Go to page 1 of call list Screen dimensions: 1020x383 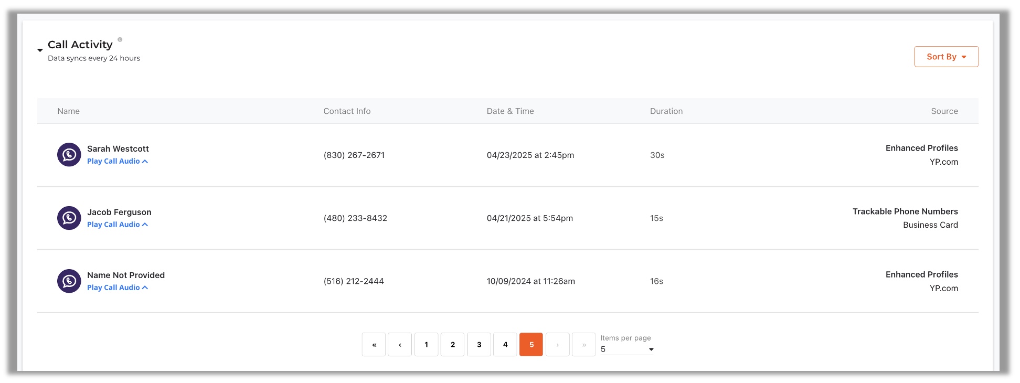[426, 345]
